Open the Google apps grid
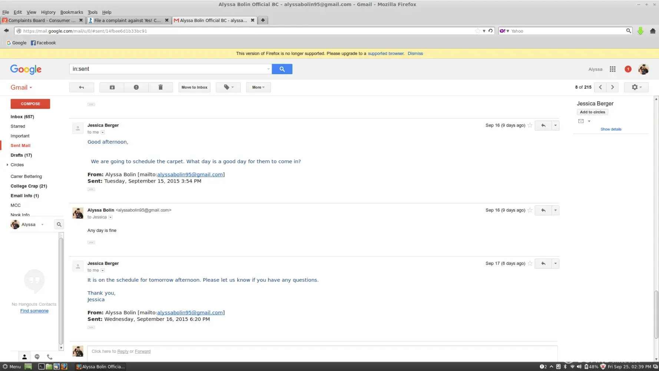The width and height of the screenshot is (659, 371). click(x=613, y=69)
